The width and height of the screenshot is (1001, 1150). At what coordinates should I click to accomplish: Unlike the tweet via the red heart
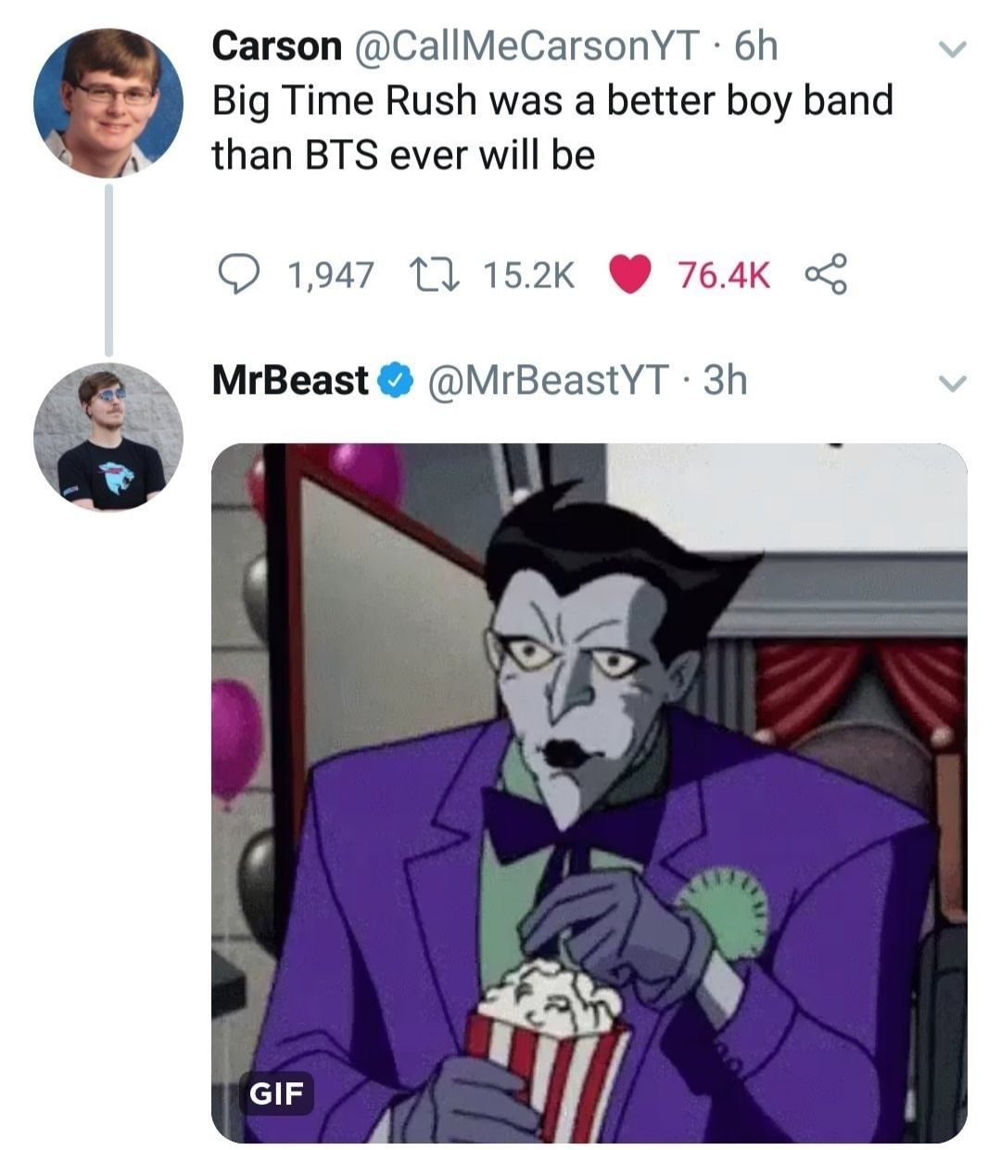pos(628,274)
